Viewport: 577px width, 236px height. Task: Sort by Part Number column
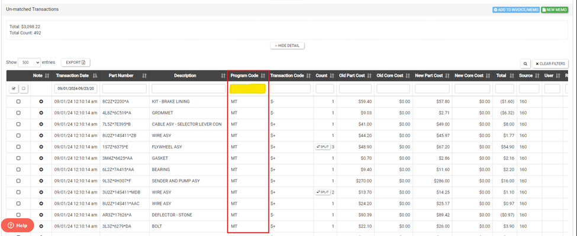pos(144,76)
